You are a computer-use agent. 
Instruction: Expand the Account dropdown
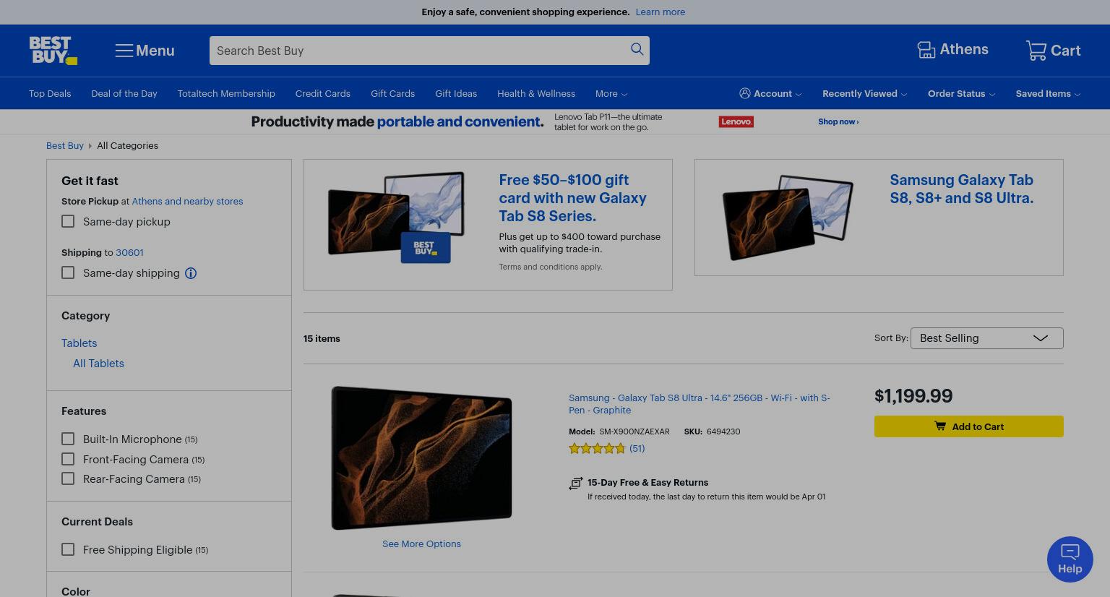click(x=770, y=94)
